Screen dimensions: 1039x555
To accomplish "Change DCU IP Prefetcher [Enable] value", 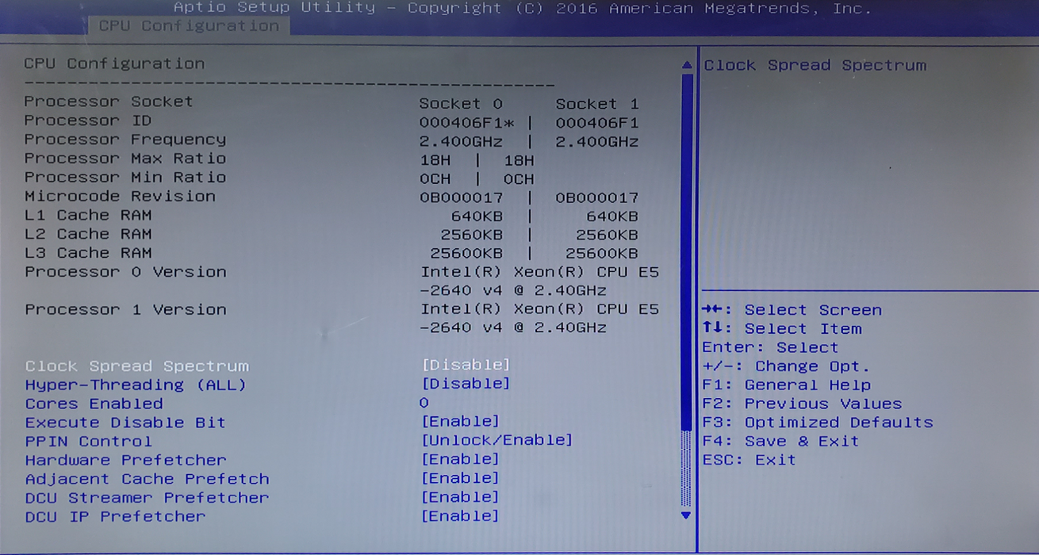I will (460, 516).
